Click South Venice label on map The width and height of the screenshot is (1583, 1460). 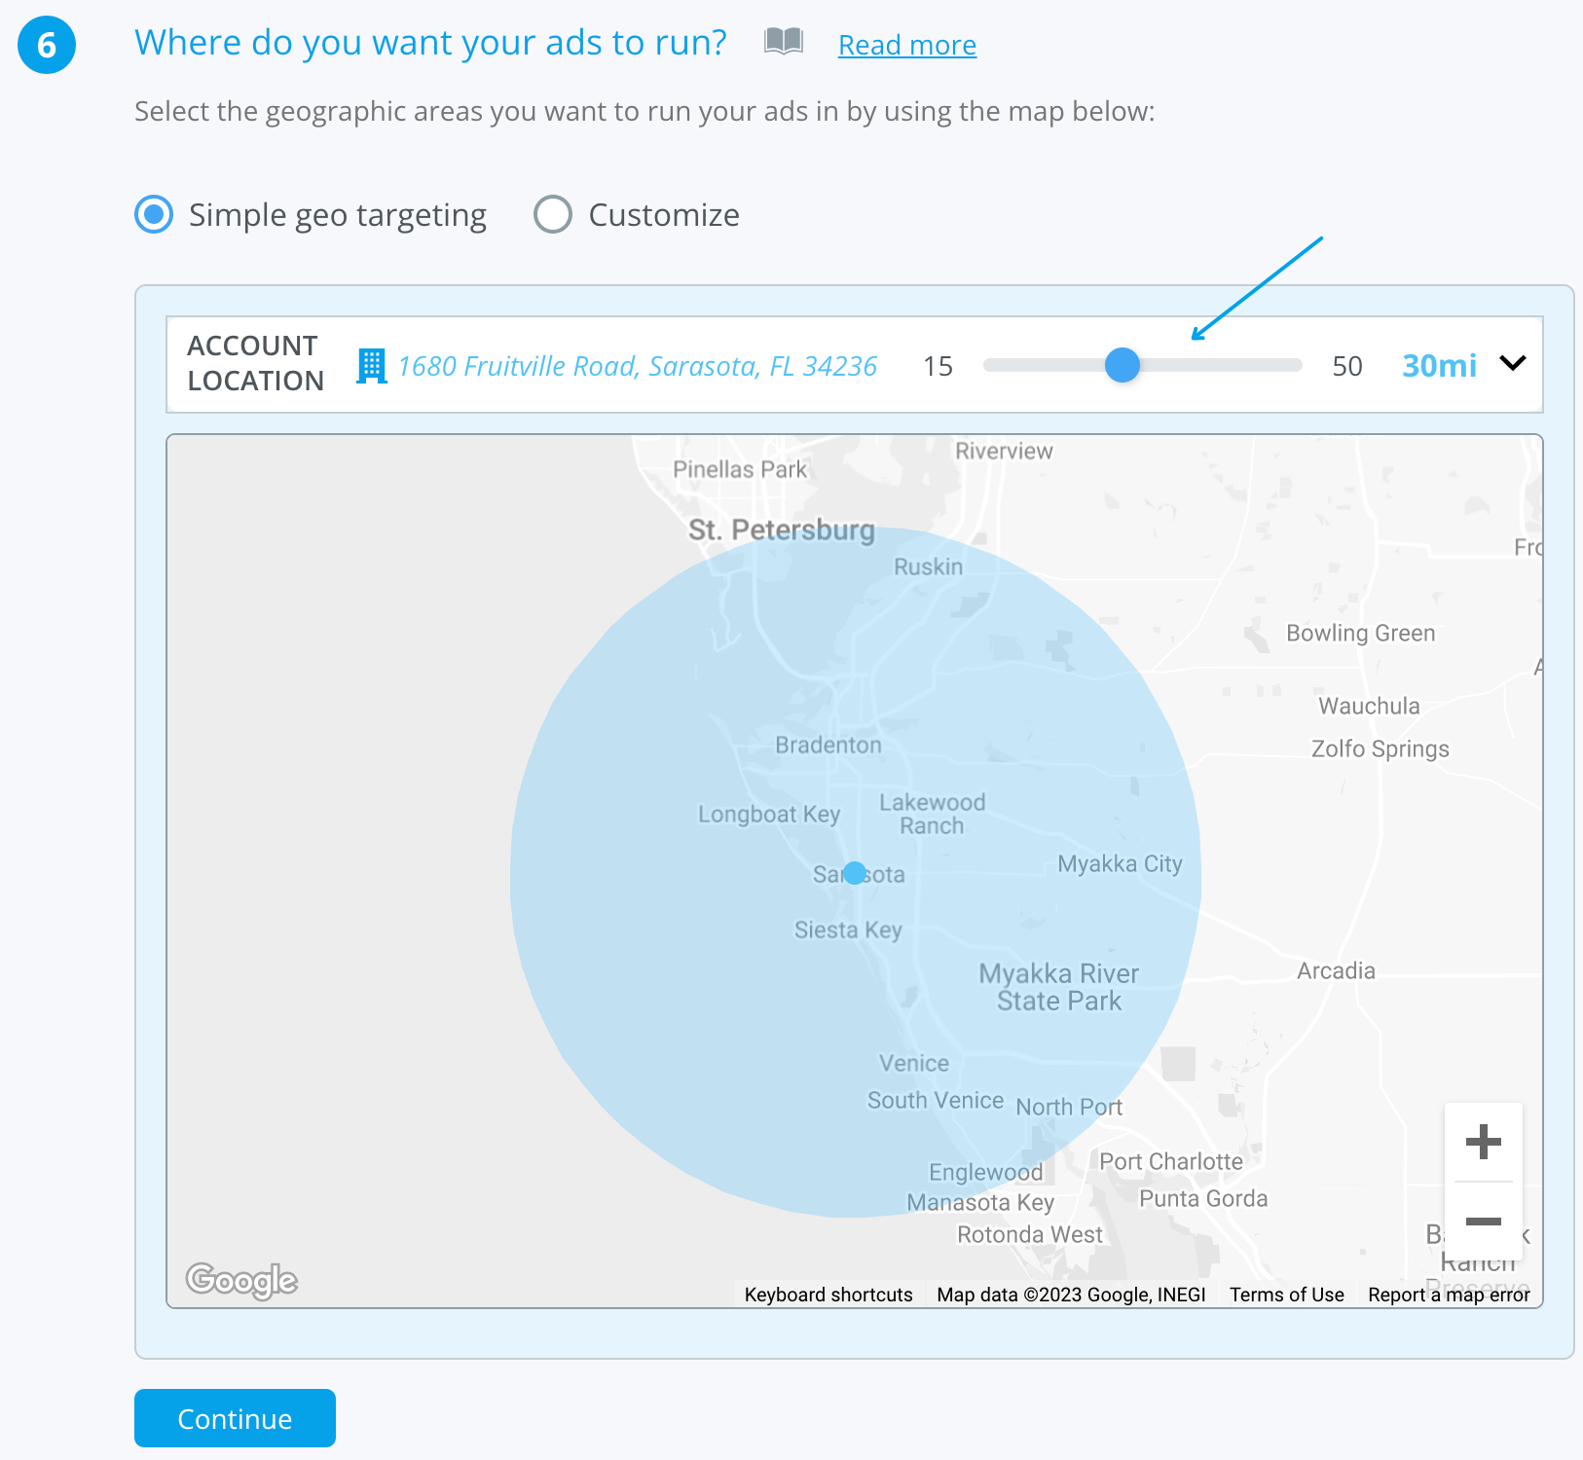(935, 1100)
